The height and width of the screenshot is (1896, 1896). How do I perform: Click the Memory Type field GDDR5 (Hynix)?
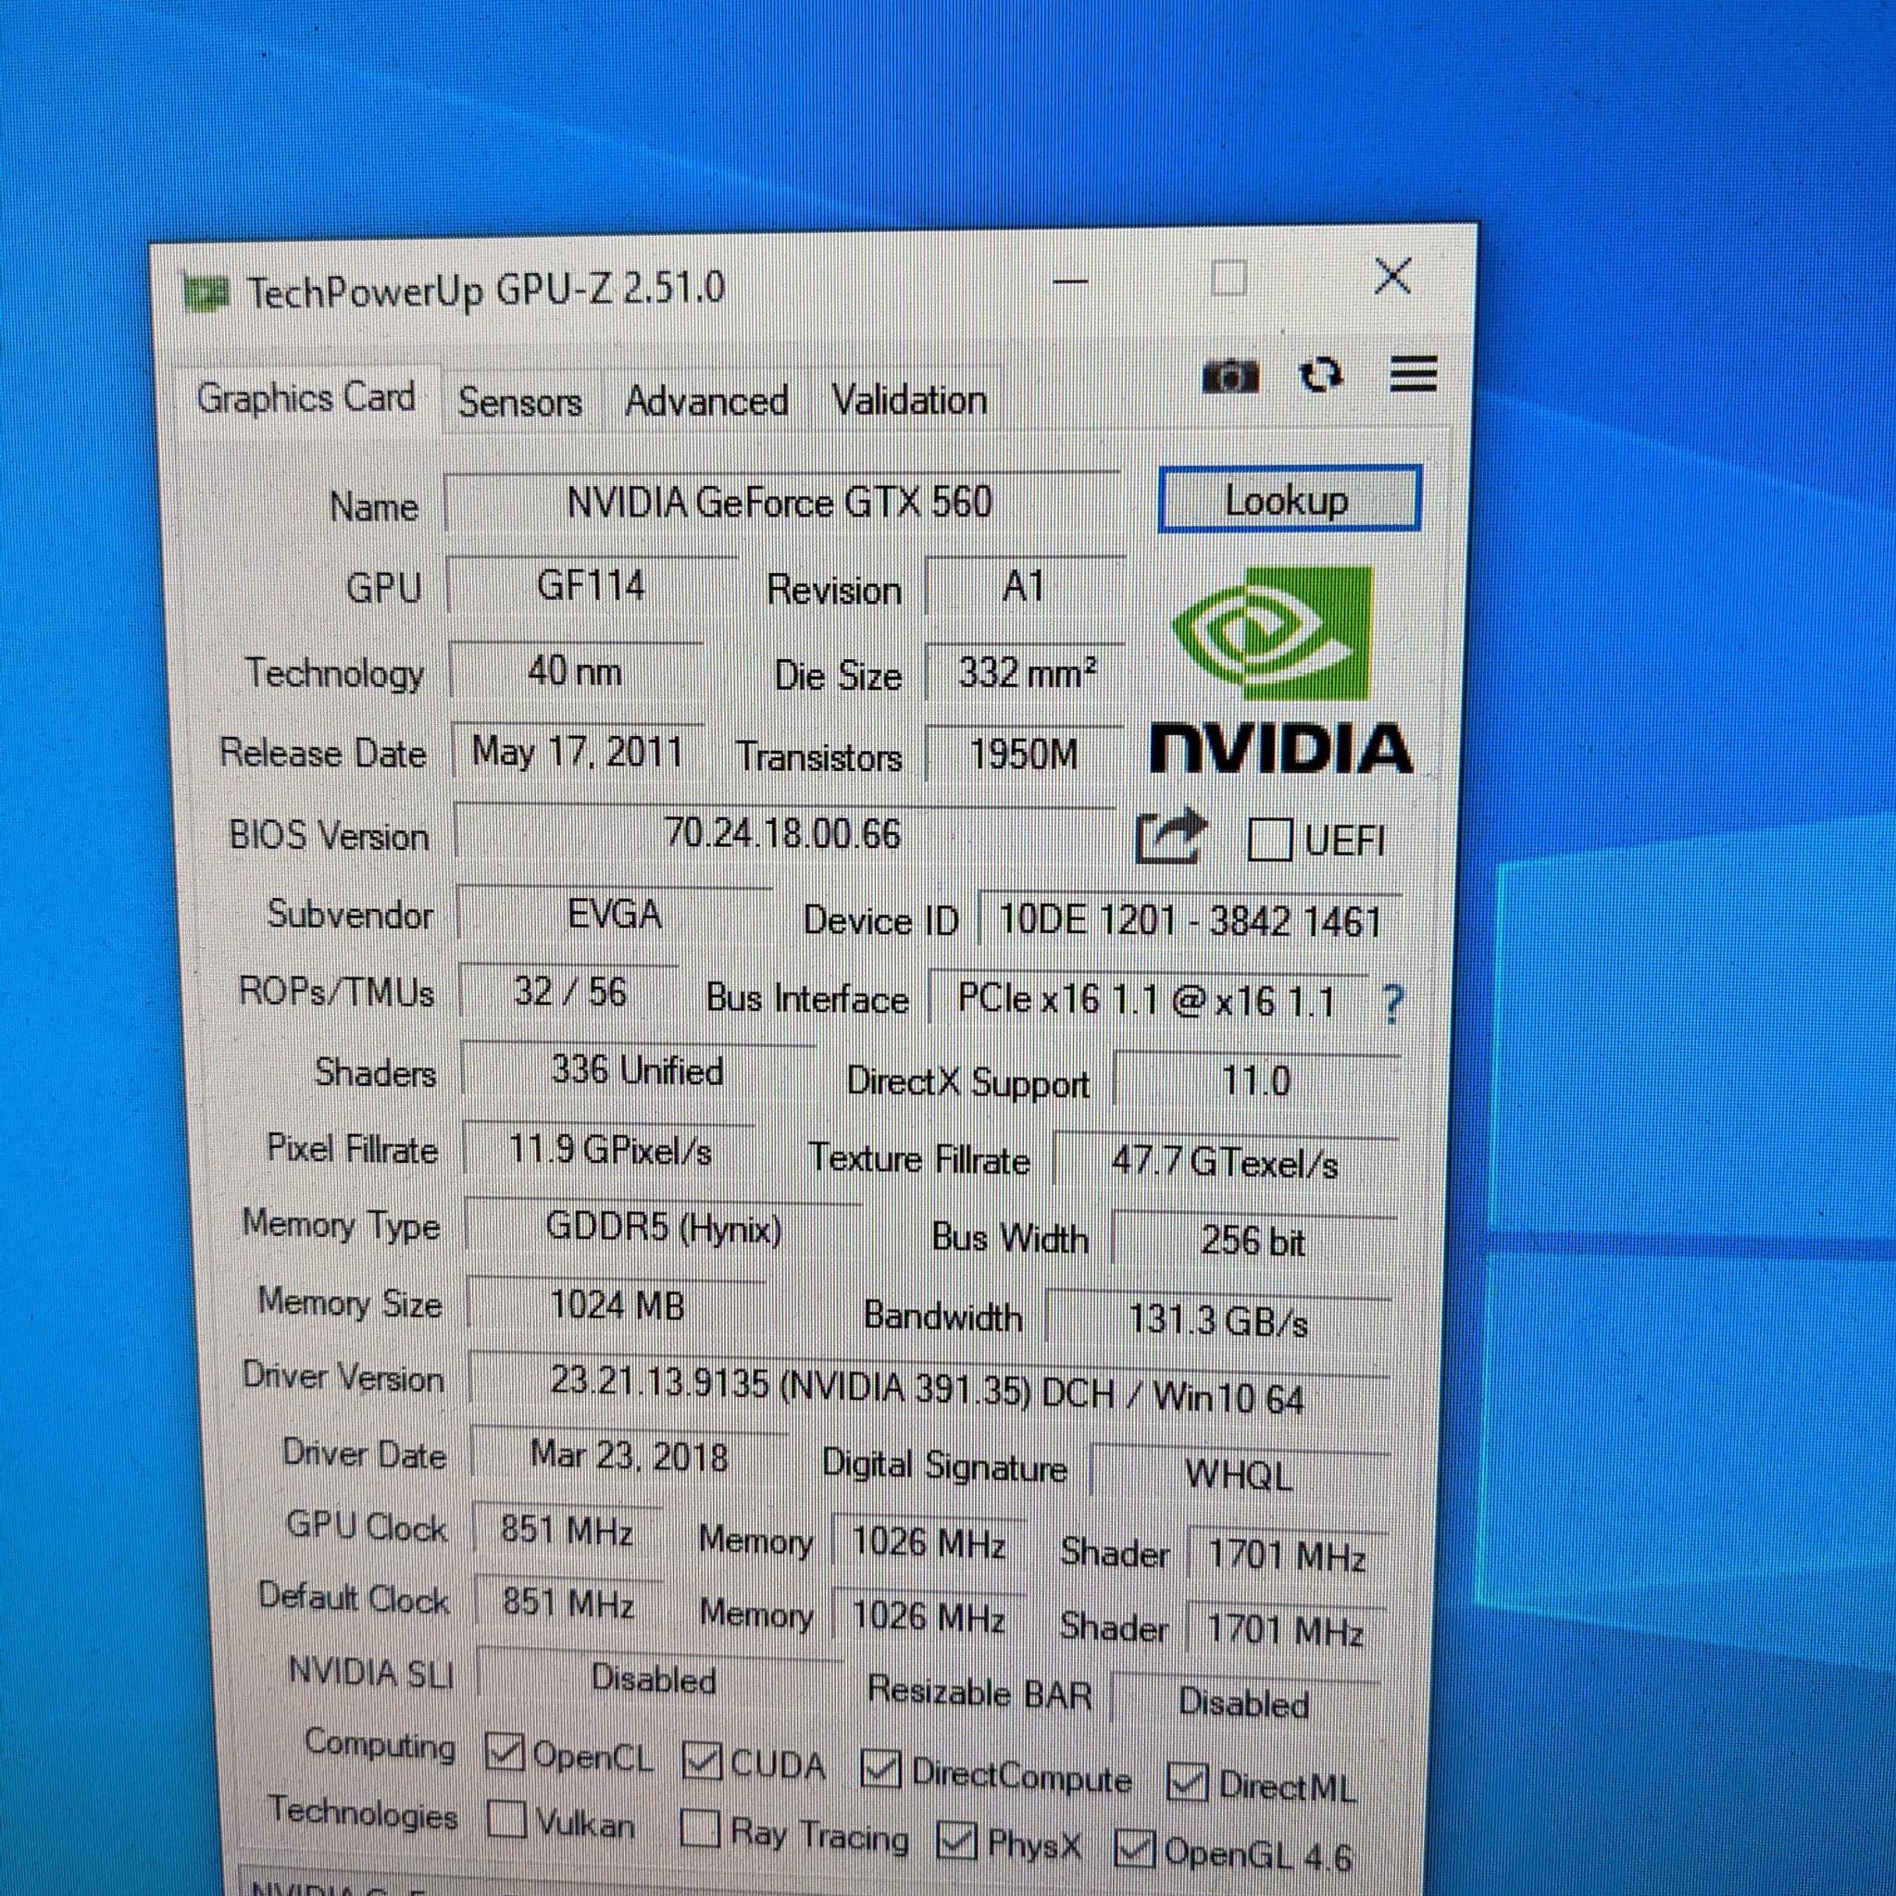(x=664, y=1228)
